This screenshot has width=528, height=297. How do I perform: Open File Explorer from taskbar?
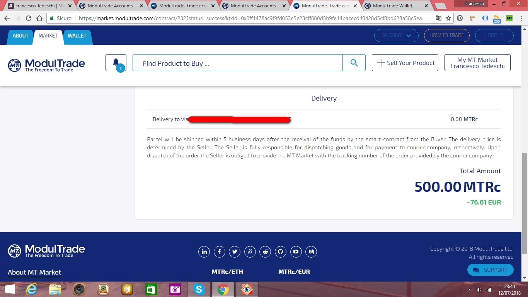[55, 289]
